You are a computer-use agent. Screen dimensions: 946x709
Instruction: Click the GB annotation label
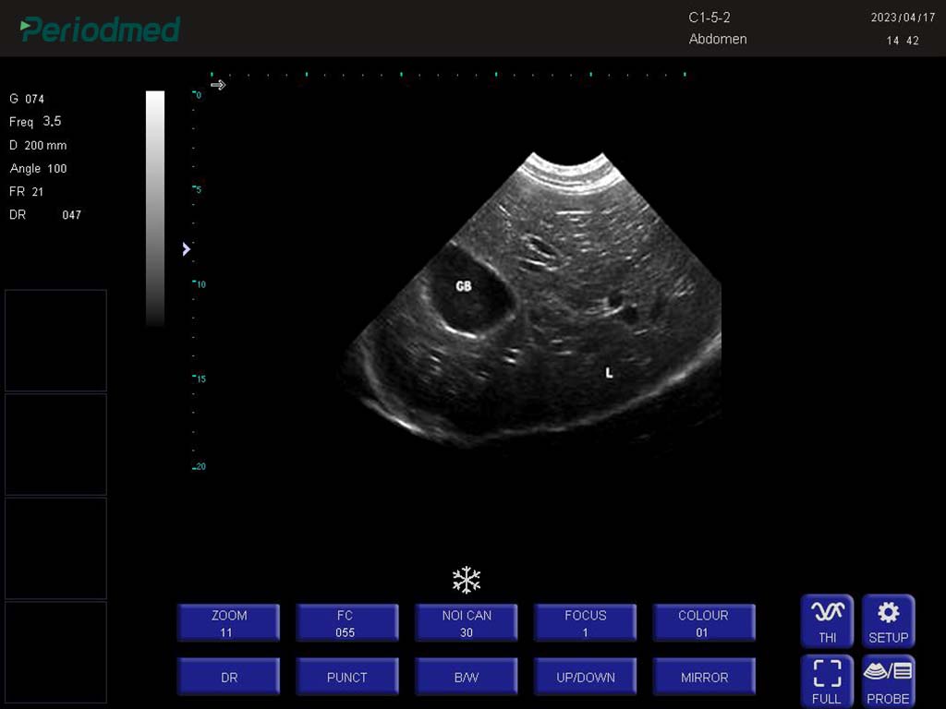pos(464,286)
